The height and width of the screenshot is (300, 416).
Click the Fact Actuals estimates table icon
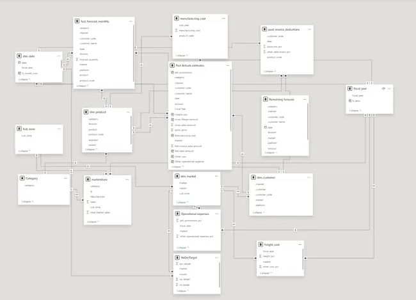(172, 65)
